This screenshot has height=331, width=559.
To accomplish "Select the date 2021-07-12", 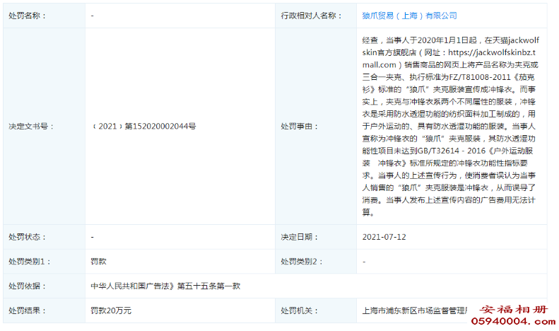I will click(x=384, y=237).
